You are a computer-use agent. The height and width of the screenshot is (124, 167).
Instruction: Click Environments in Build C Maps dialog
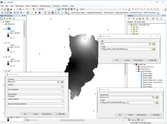(x=142, y=115)
